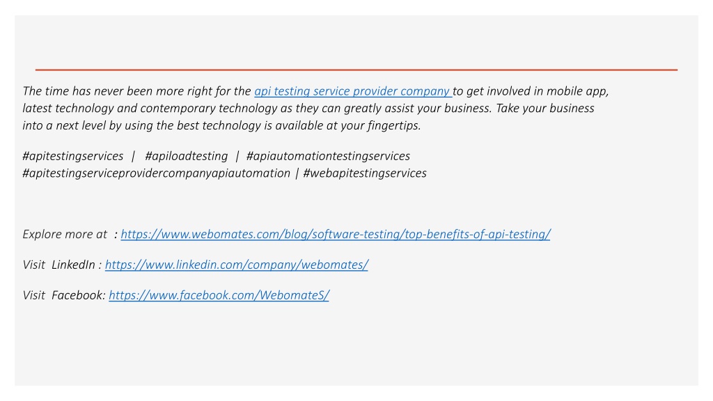The height and width of the screenshot is (401, 713).
Task: Select the #apiautomationtestingservices hashtag
Action: coord(328,157)
